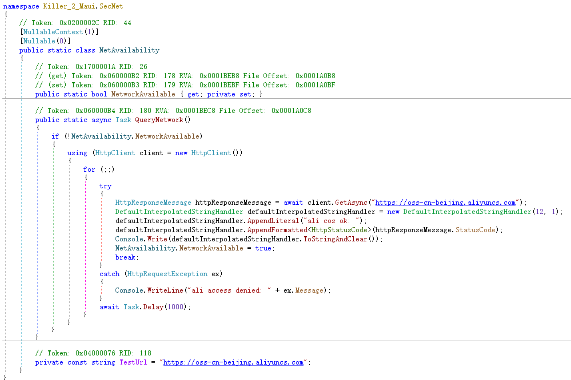Click the 'break' keyword

click(125, 257)
